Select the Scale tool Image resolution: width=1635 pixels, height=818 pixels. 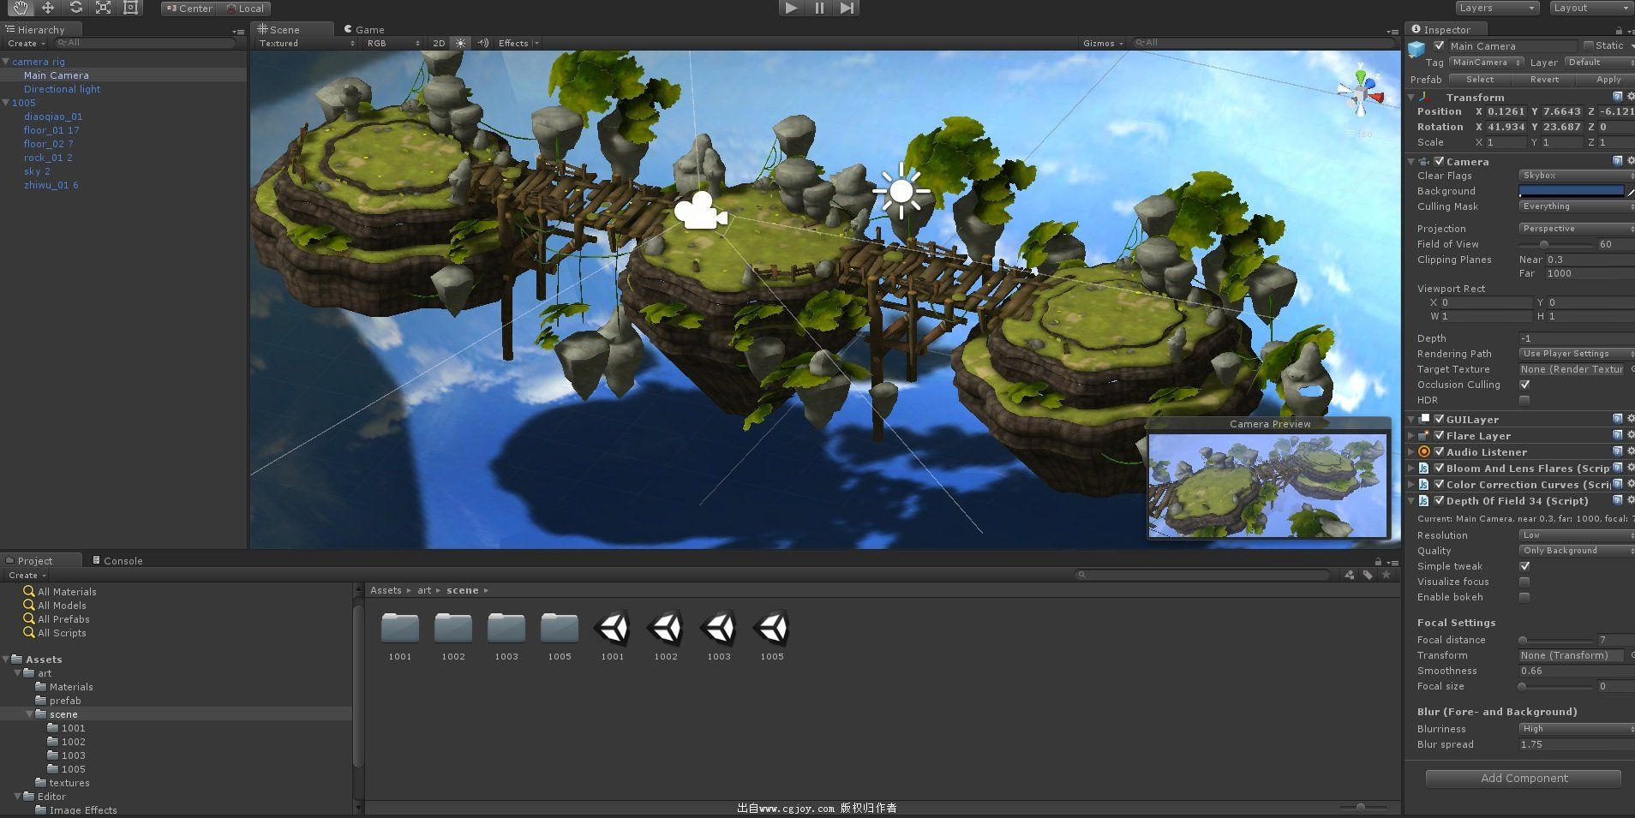[x=103, y=8]
